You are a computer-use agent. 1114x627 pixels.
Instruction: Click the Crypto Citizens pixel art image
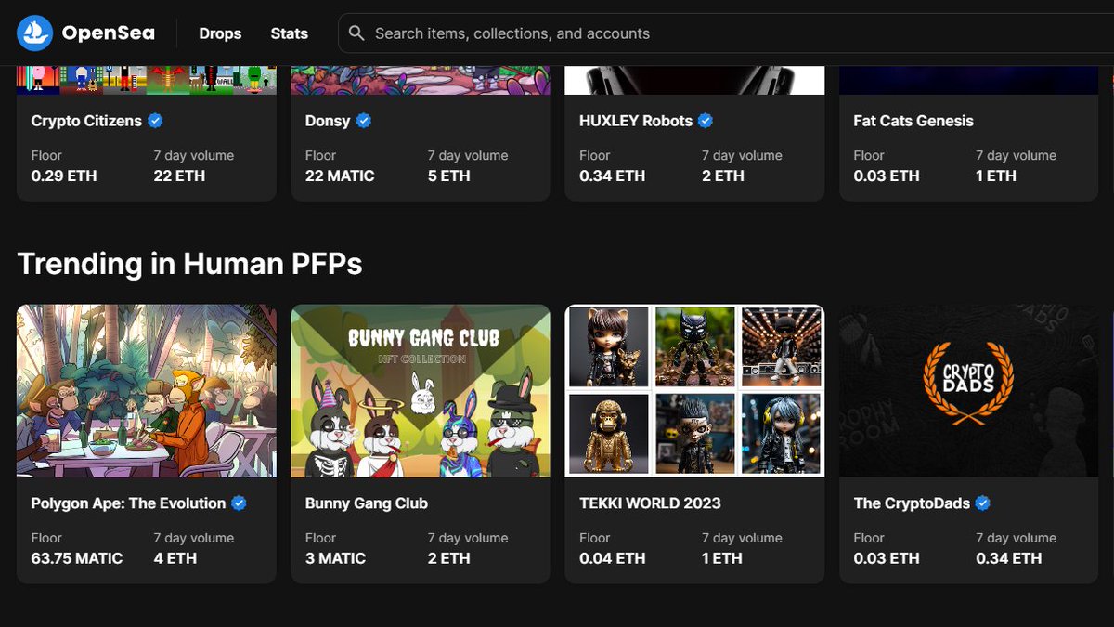147,80
